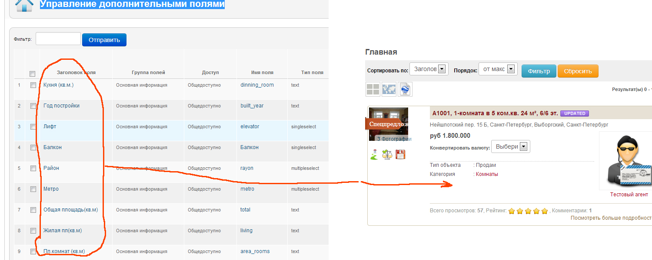Open the Сортировать по dropdown
This screenshot has height=260, width=652.
tap(429, 69)
